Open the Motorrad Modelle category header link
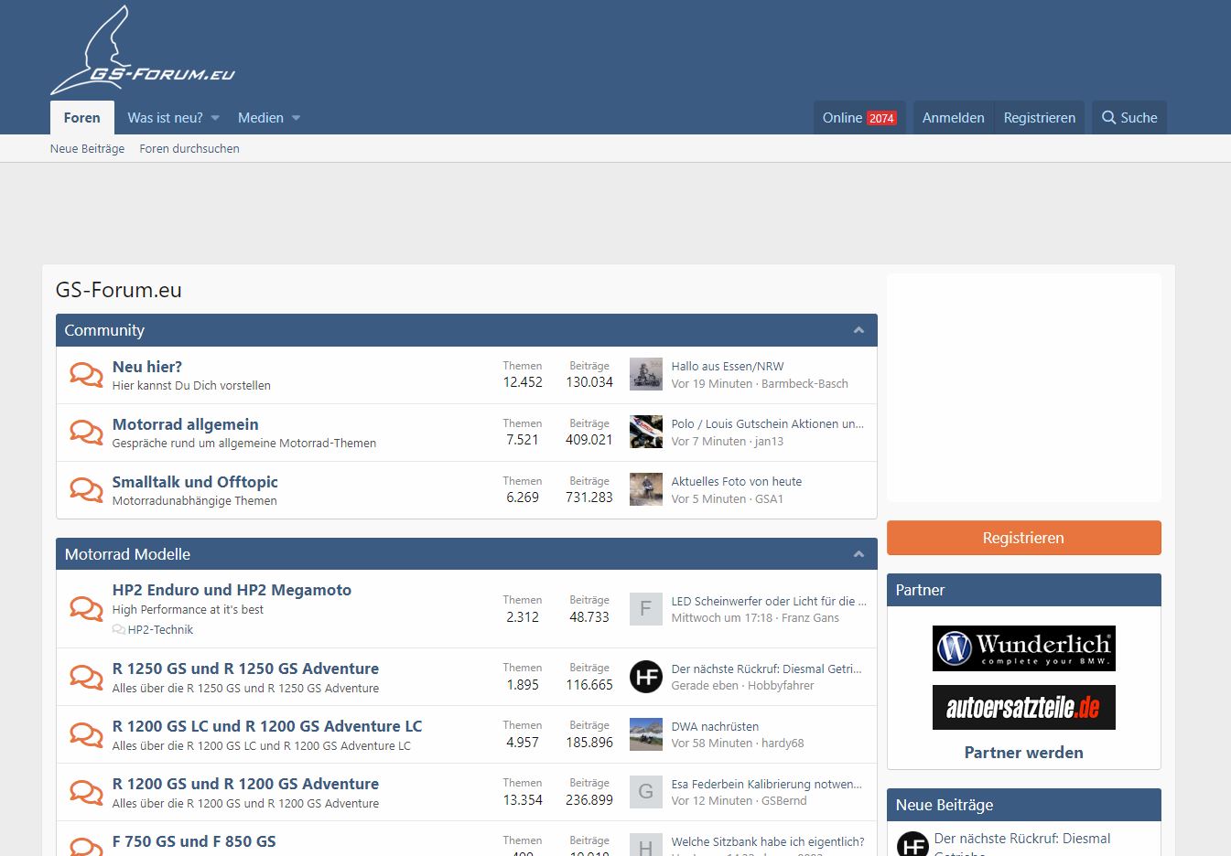 pyautogui.click(x=127, y=554)
